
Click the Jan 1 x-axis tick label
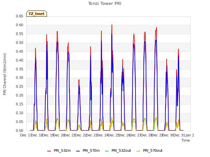point(190,135)
